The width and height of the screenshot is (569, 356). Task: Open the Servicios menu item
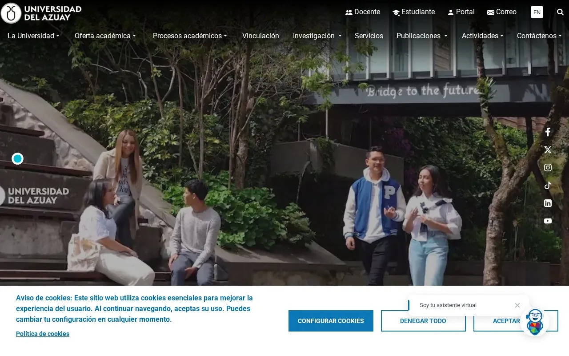point(369,36)
